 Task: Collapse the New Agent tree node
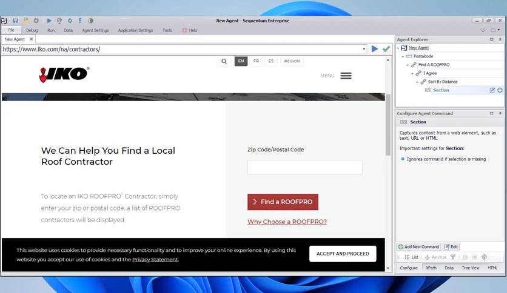pyautogui.click(x=398, y=48)
